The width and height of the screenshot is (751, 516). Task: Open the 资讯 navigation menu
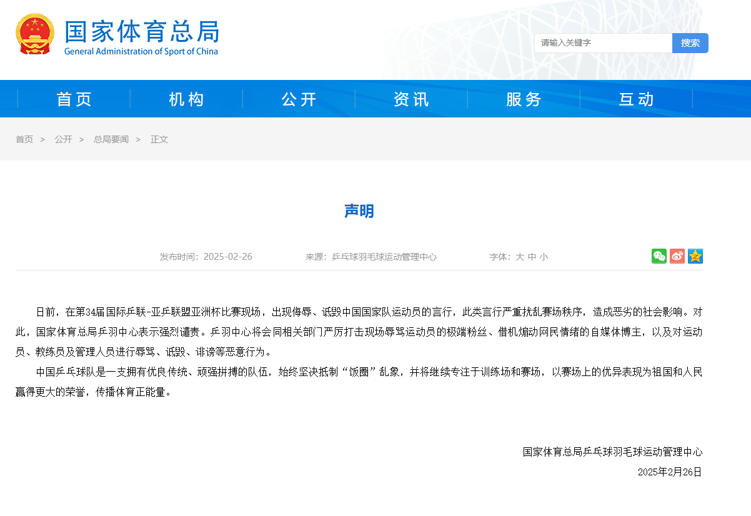click(x=412, y=99)
